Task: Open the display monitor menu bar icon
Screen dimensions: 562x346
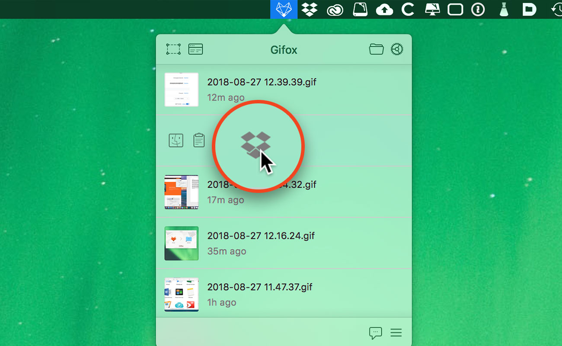Action: tap(432, 10)
